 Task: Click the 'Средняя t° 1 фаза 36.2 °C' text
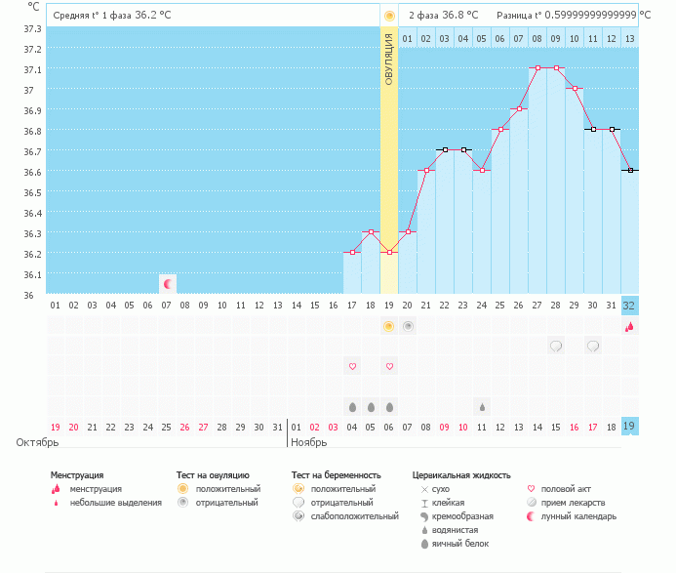click(x=112, y=16)
